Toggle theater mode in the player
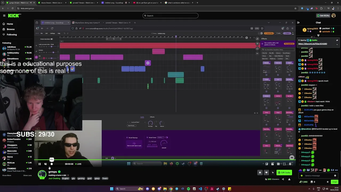Viewport: 341px width, 192px height. click(x=278, y=164)
